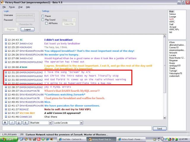Toggle underline text formatting button
190x142 pixels.
point(19,122)
